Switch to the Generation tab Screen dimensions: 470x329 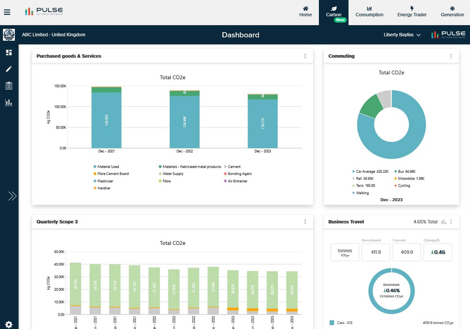click(452, 12)
